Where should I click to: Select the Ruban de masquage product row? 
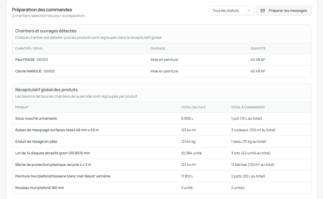pos(162,130)
